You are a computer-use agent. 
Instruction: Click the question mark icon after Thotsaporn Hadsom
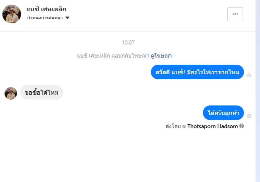(x=242, y=126)
